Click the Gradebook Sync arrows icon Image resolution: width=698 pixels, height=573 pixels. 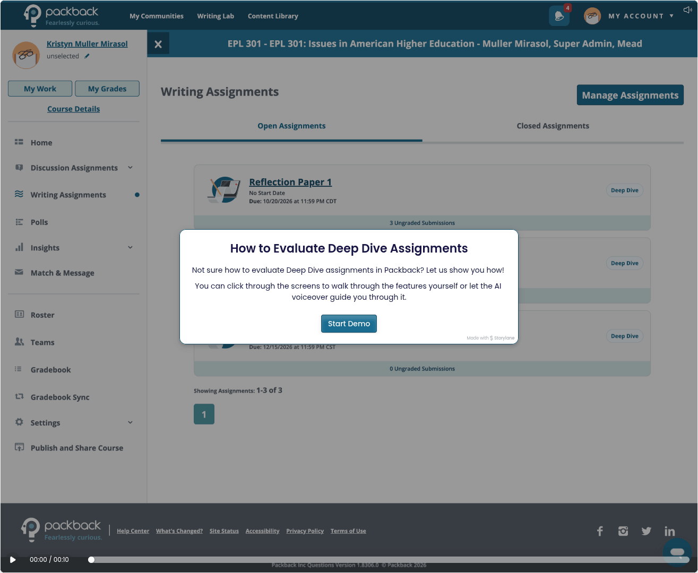tap(19, 396)
